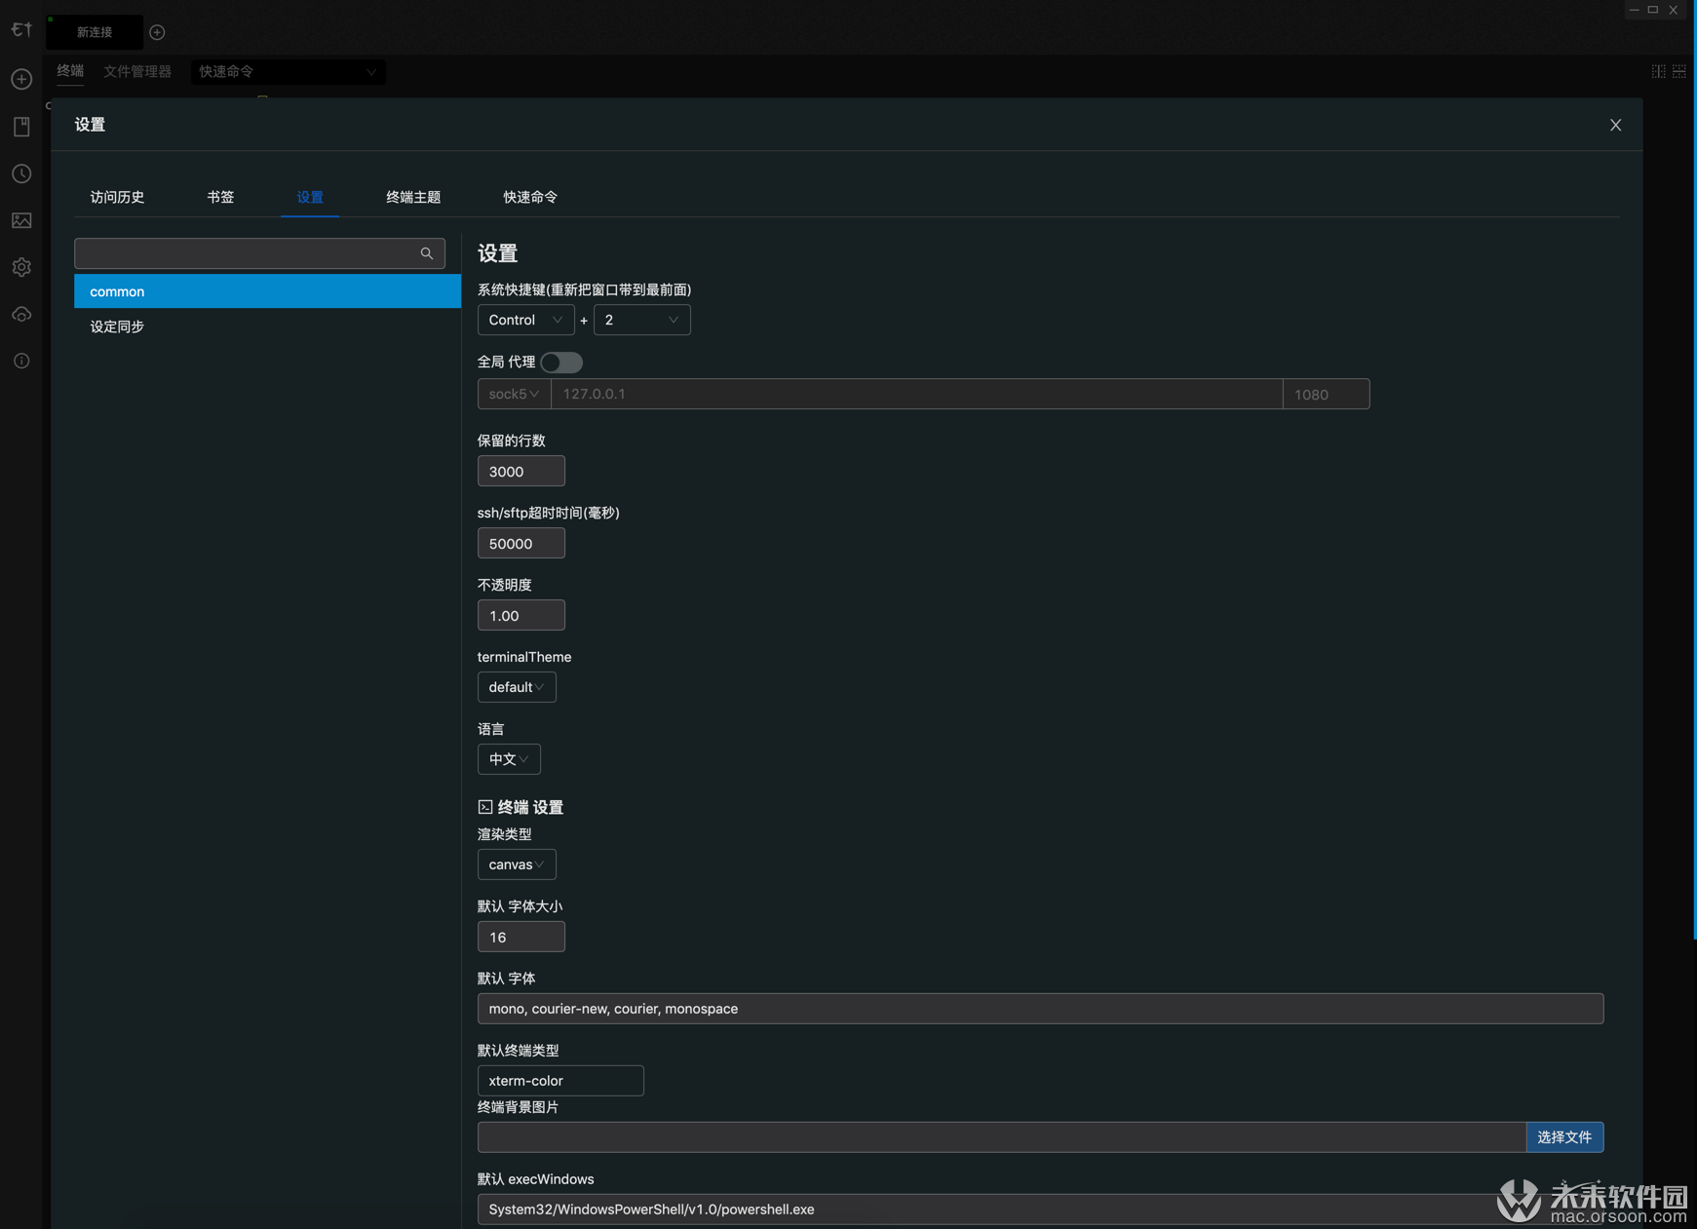Open the terminalTheme default dropdown
Image resolution: width=1697 pixels, height=1229 pixels.
[x=517, y=687]
